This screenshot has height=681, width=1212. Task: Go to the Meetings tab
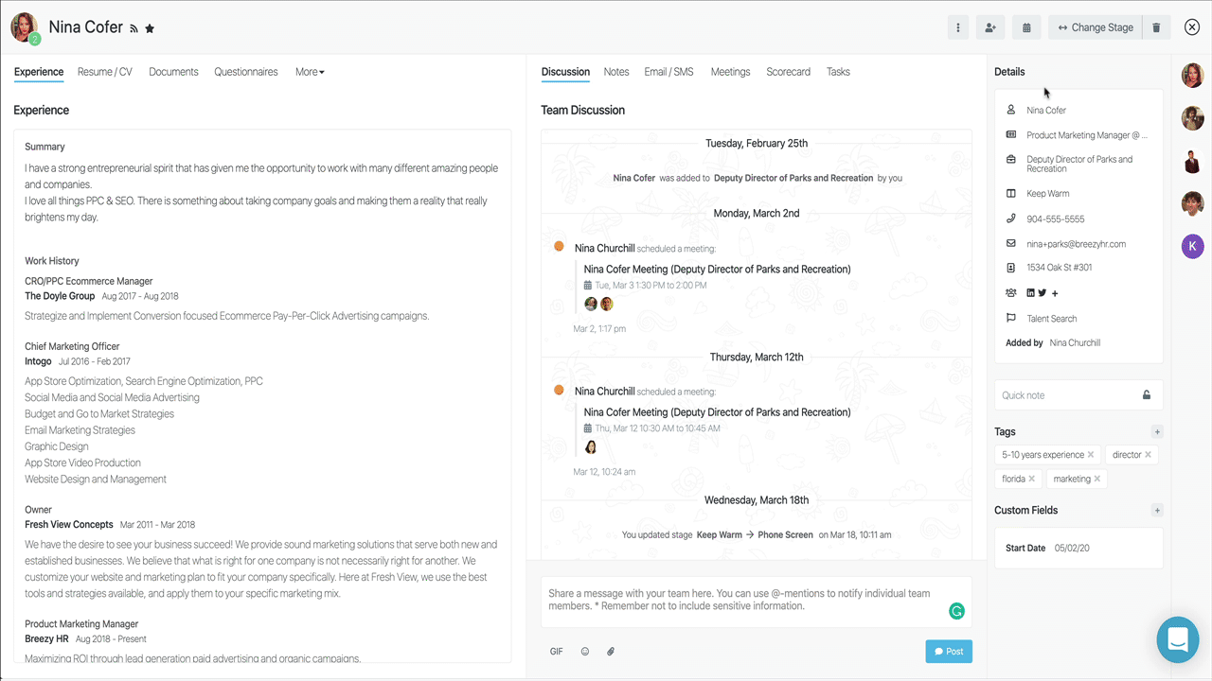point(730,72)
